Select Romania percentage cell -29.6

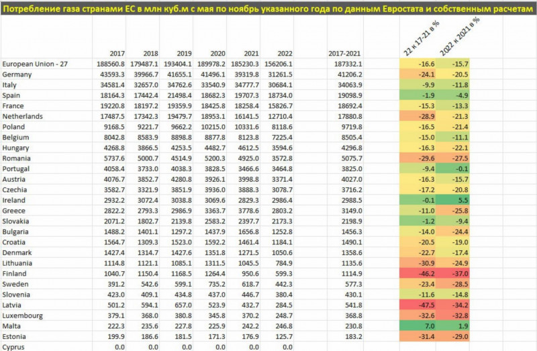(418, 158)
